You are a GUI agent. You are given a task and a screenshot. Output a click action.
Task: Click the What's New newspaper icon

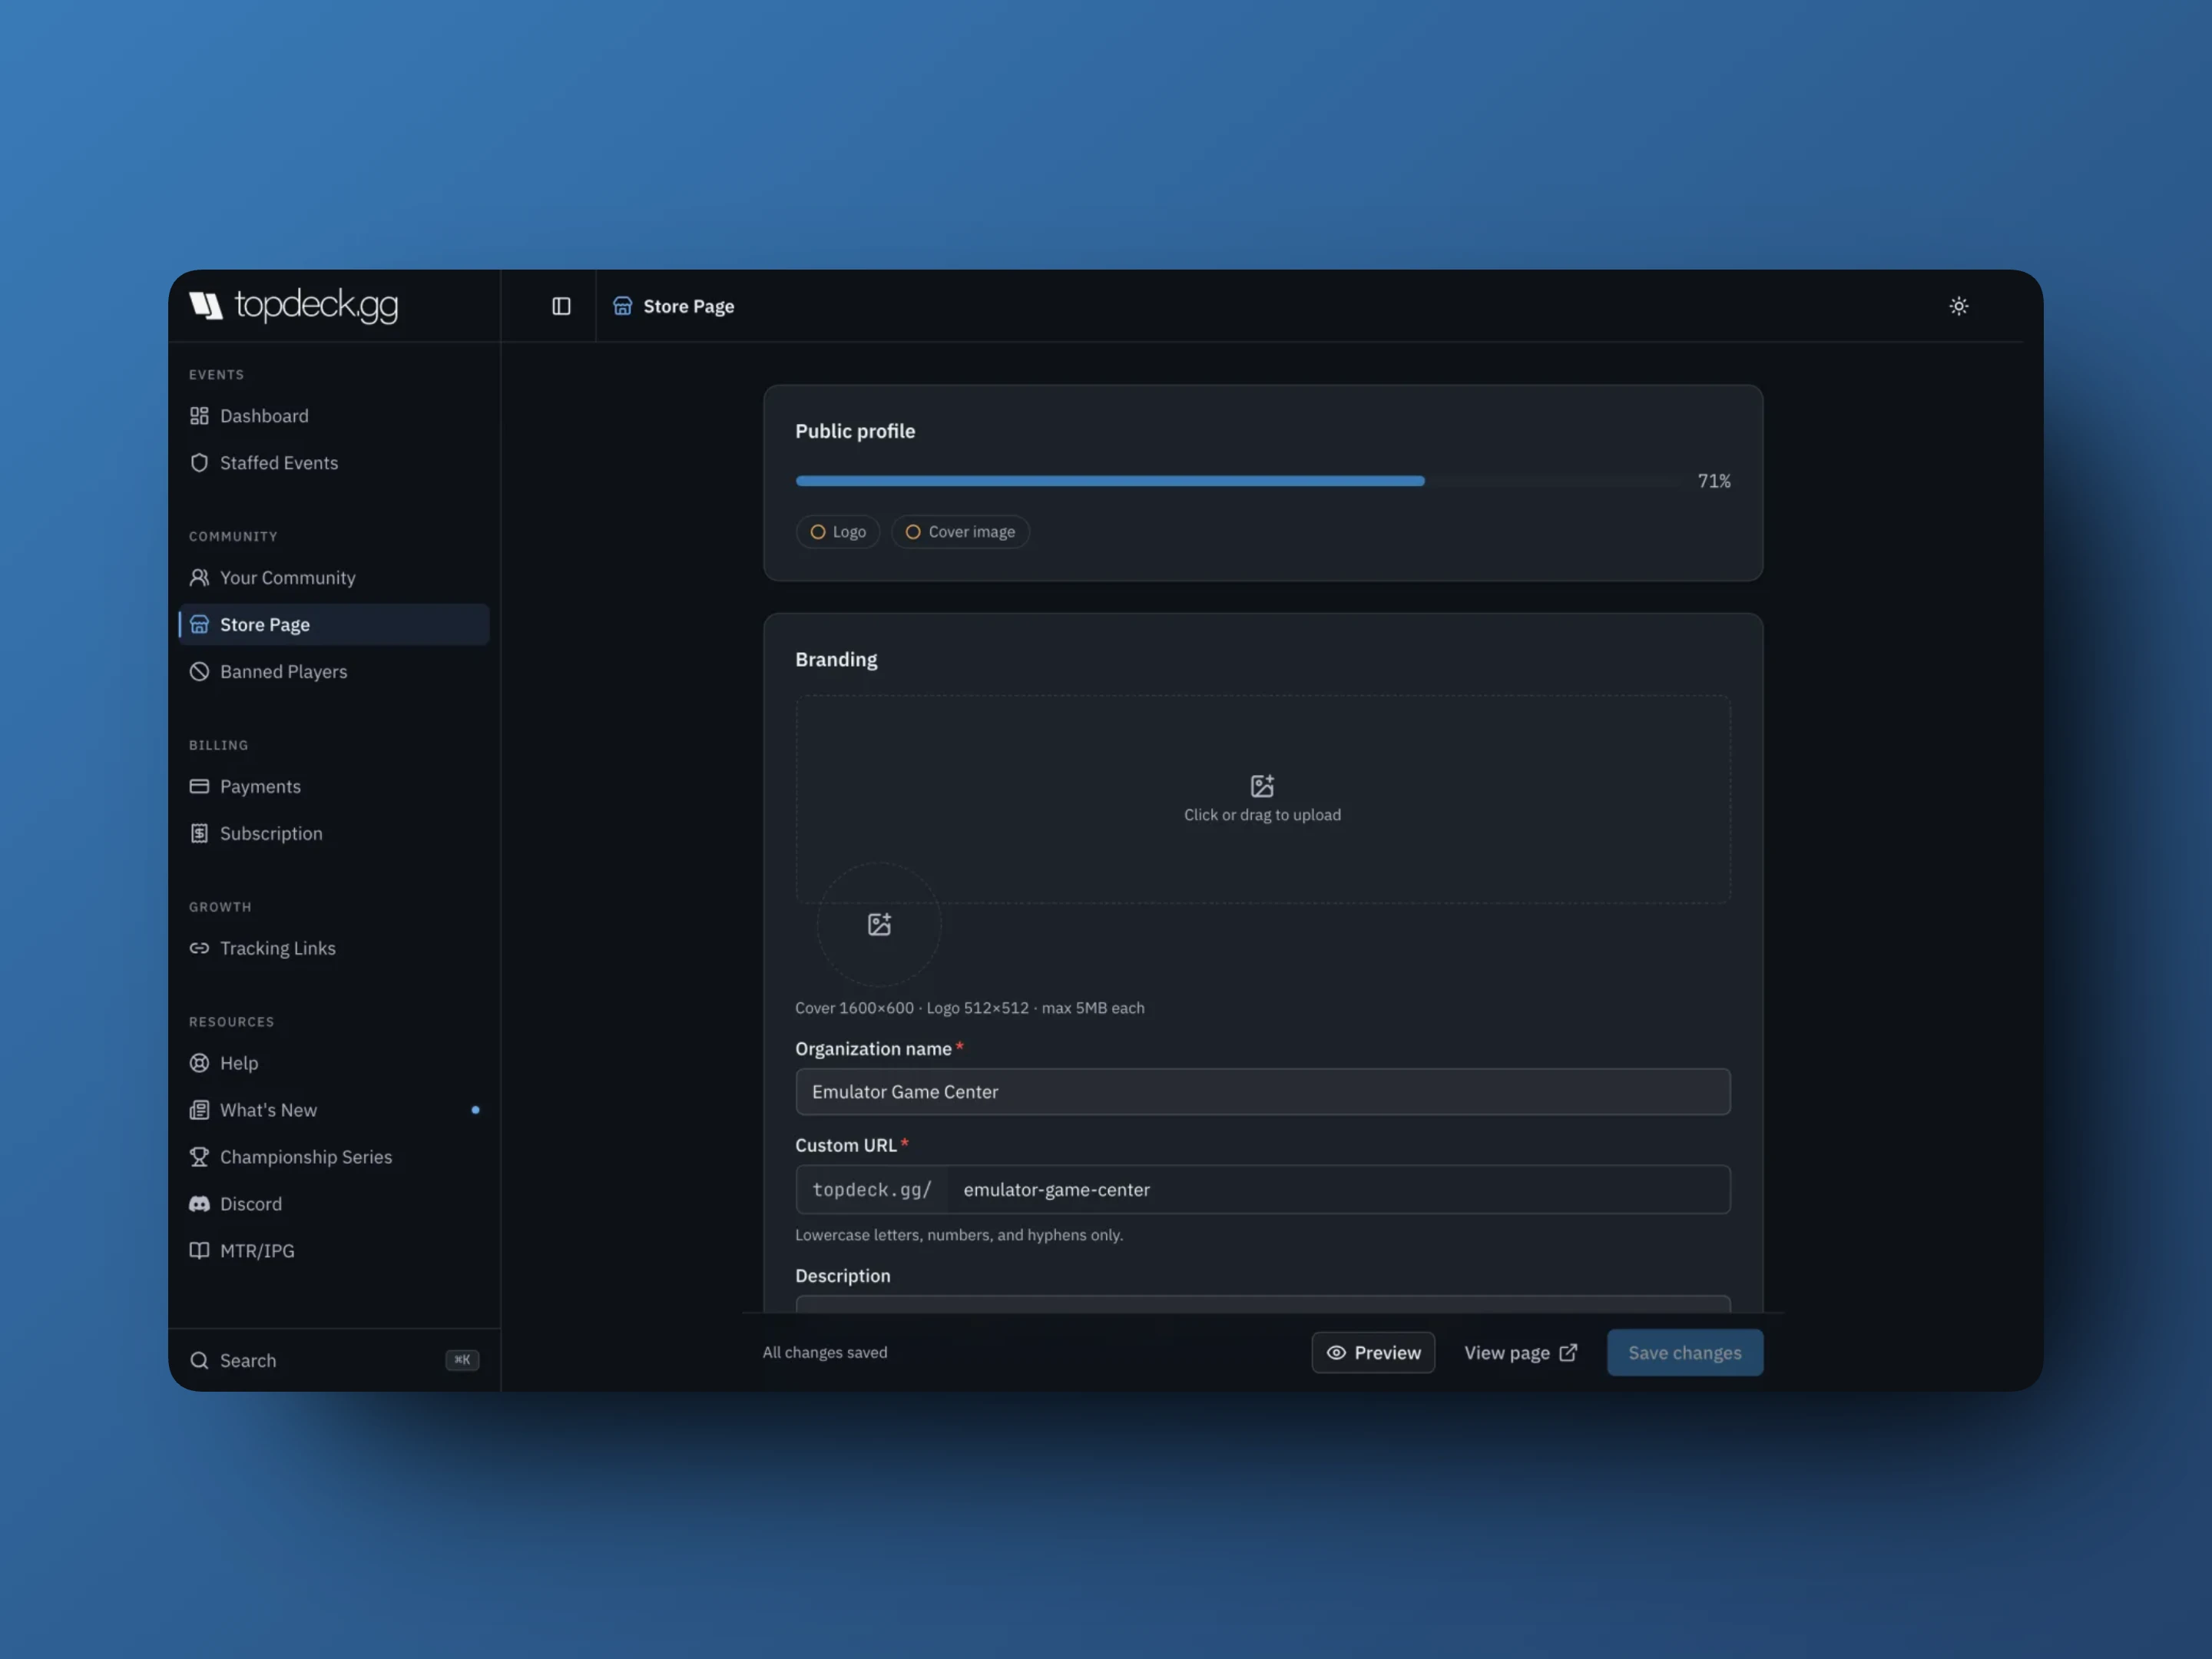(199, 1110)
